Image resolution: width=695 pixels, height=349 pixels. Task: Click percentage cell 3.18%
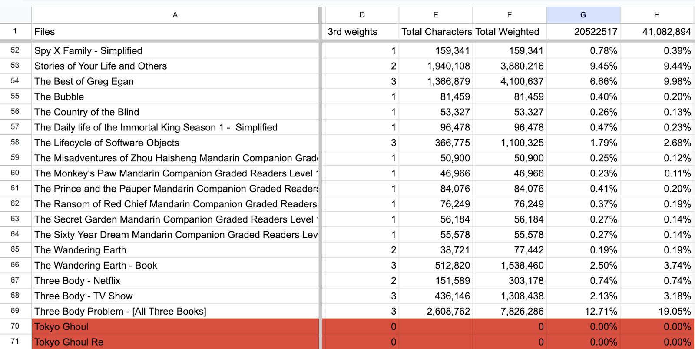tap(657, 296)
